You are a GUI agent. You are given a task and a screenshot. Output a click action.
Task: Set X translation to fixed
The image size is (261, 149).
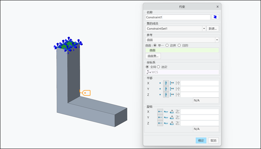click(x=166, y=83)
